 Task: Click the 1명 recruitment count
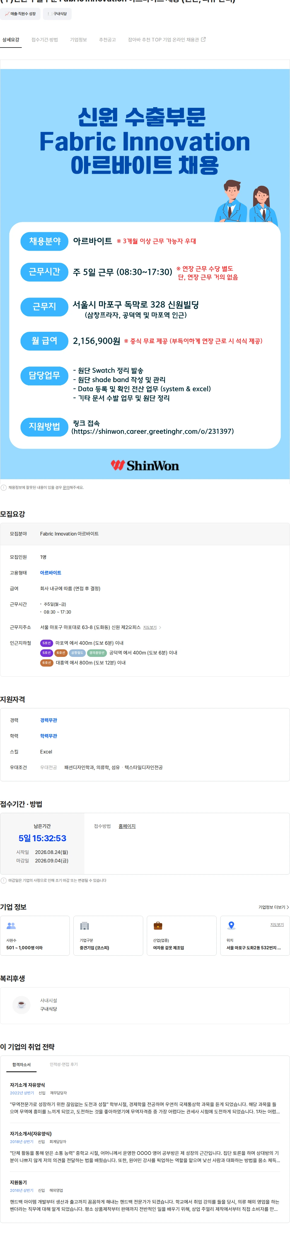point(43,557)
